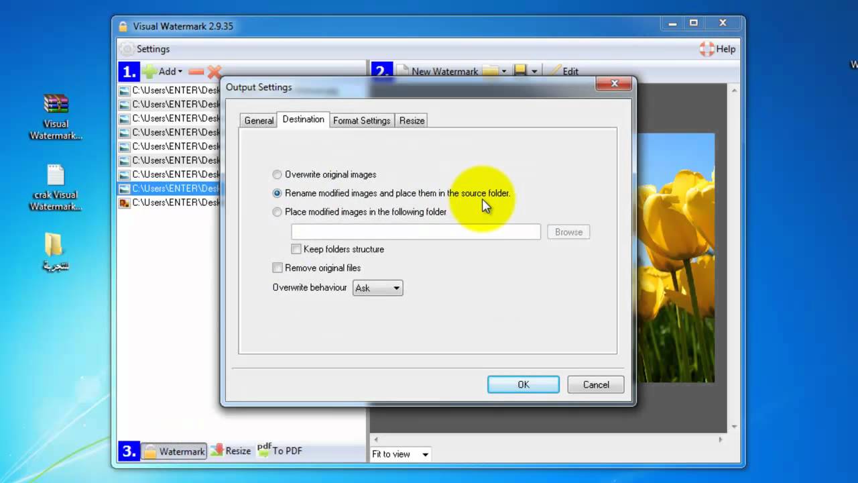
Task: Expand the save watermark dropdown arrow
Action: tap(534, 71)
